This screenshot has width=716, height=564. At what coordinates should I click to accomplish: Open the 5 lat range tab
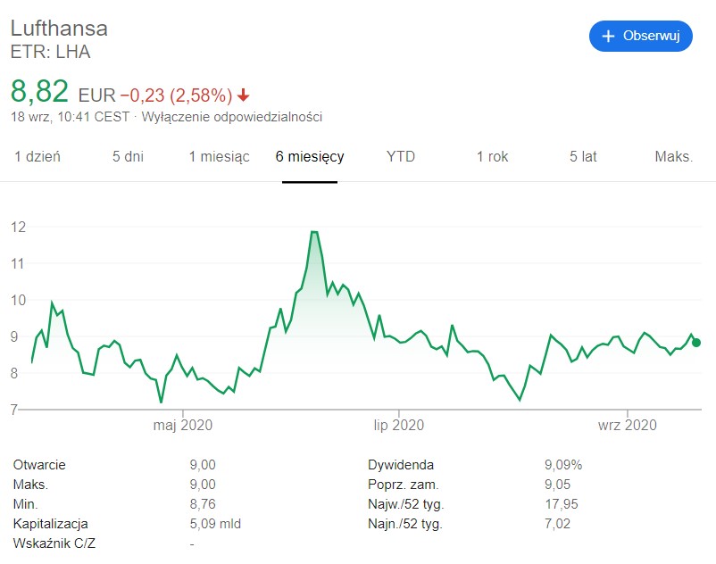pyautogui.click(x=583, y=156)
